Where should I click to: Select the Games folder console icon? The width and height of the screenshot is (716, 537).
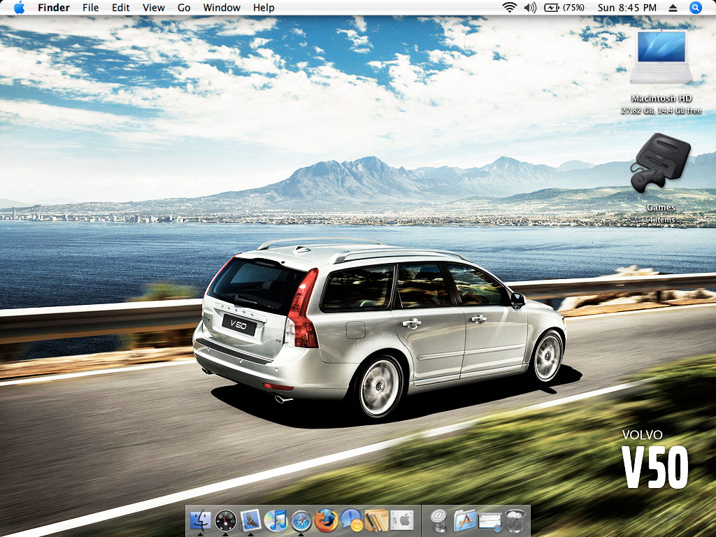tap(660, 163)
